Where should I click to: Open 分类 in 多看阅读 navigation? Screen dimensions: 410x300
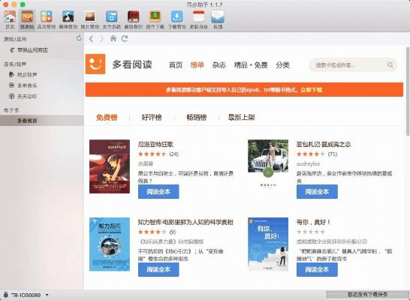pos(282,65)
